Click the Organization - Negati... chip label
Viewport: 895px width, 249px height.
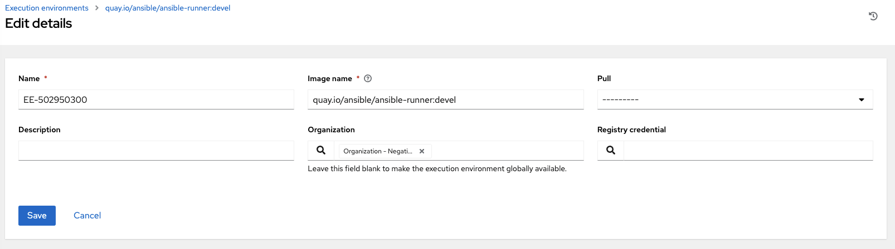pos(378,151)
